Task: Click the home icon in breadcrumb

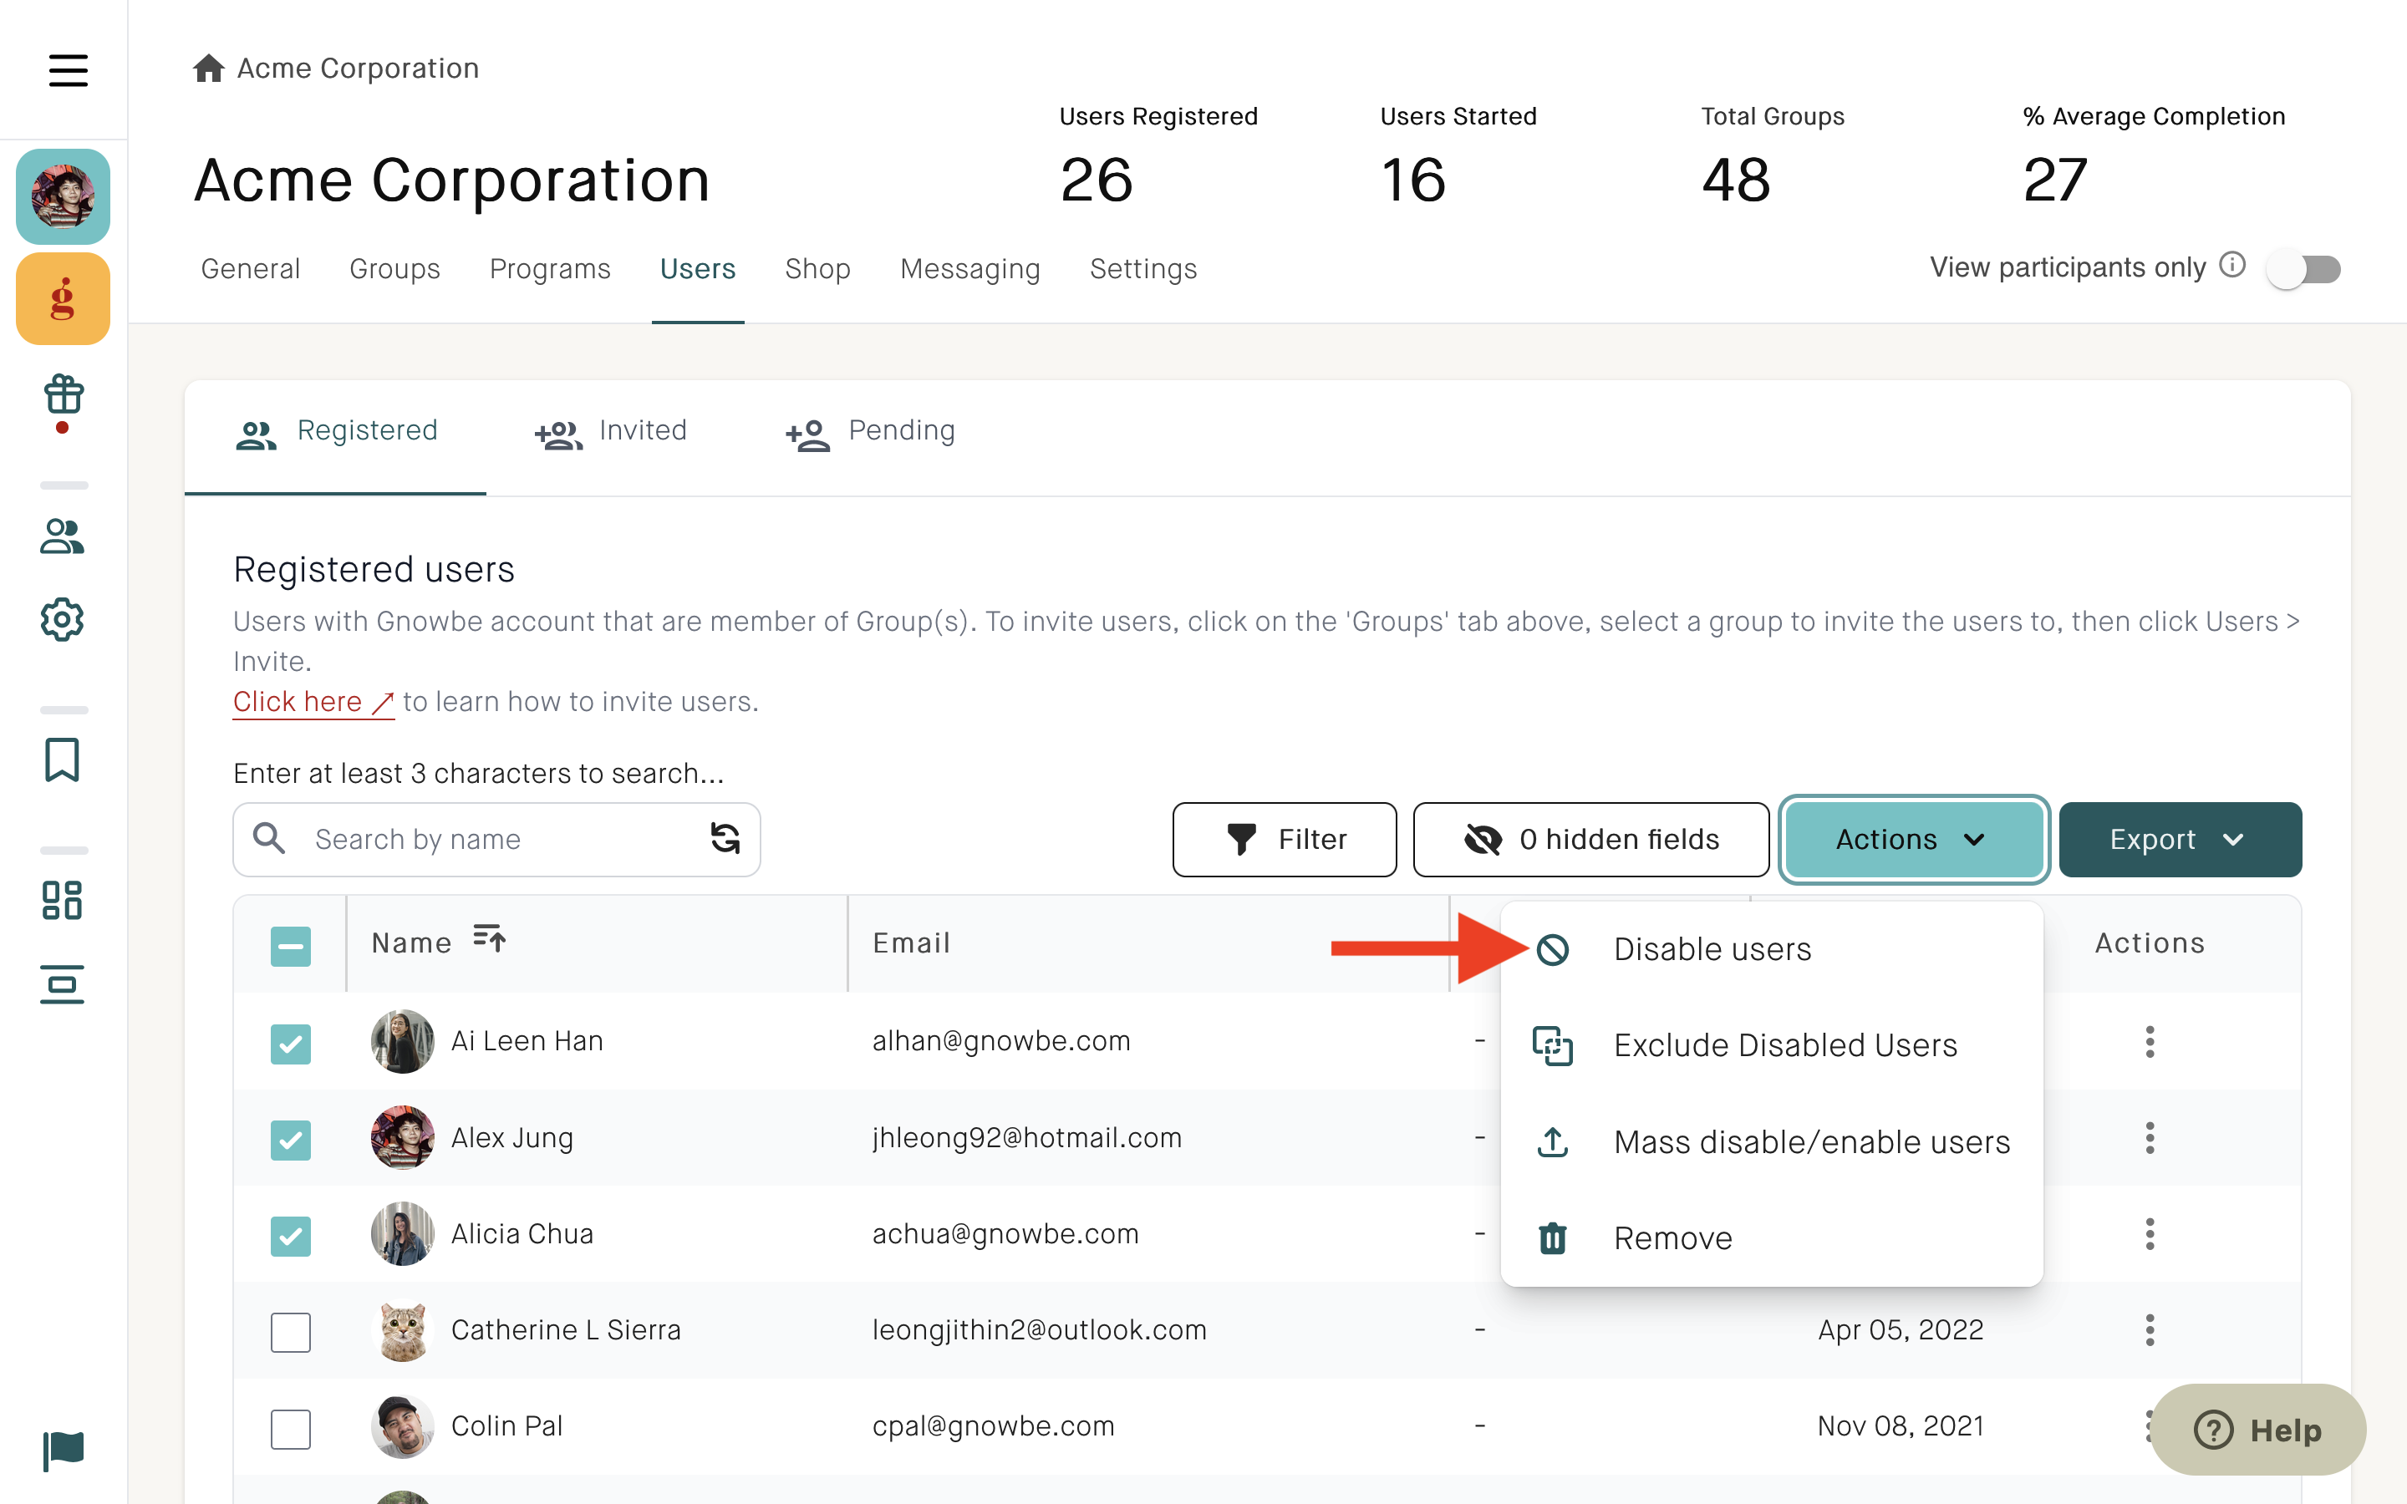Action: tap(208, 68)
